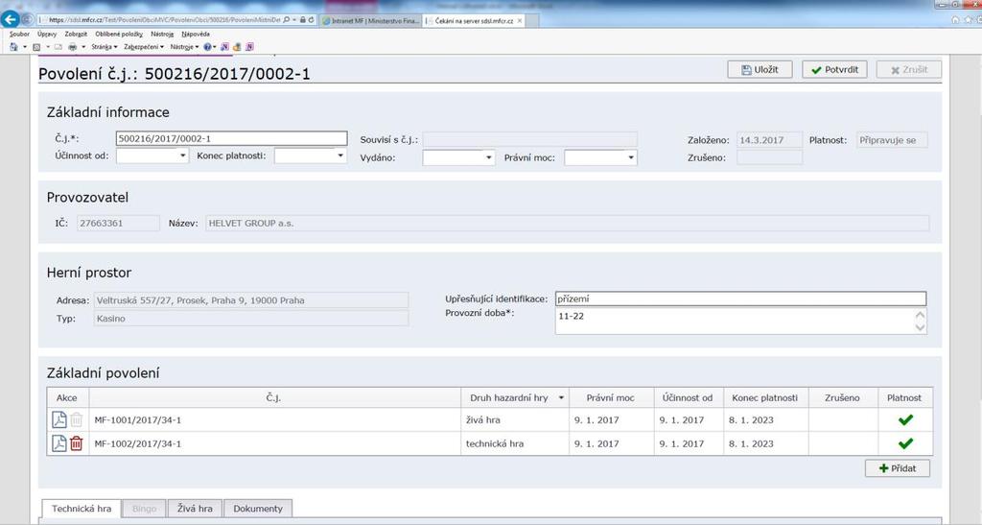Open a new blank browser tab
The image size is (982, 525).
(532, 21)
